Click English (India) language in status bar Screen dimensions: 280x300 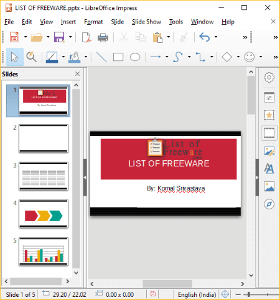click(x=197, y=294)
